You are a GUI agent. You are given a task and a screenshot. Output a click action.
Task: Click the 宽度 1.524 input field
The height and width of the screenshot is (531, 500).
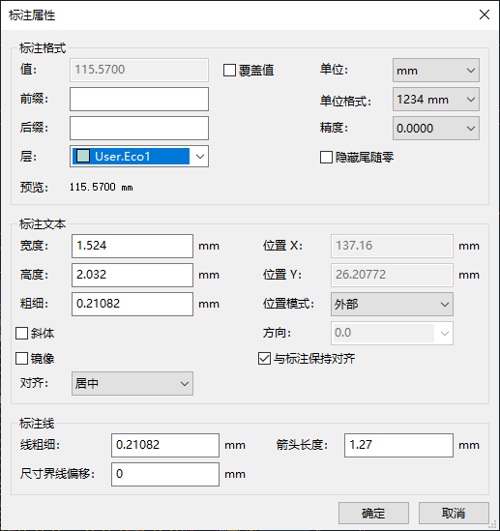pos(132,246)
